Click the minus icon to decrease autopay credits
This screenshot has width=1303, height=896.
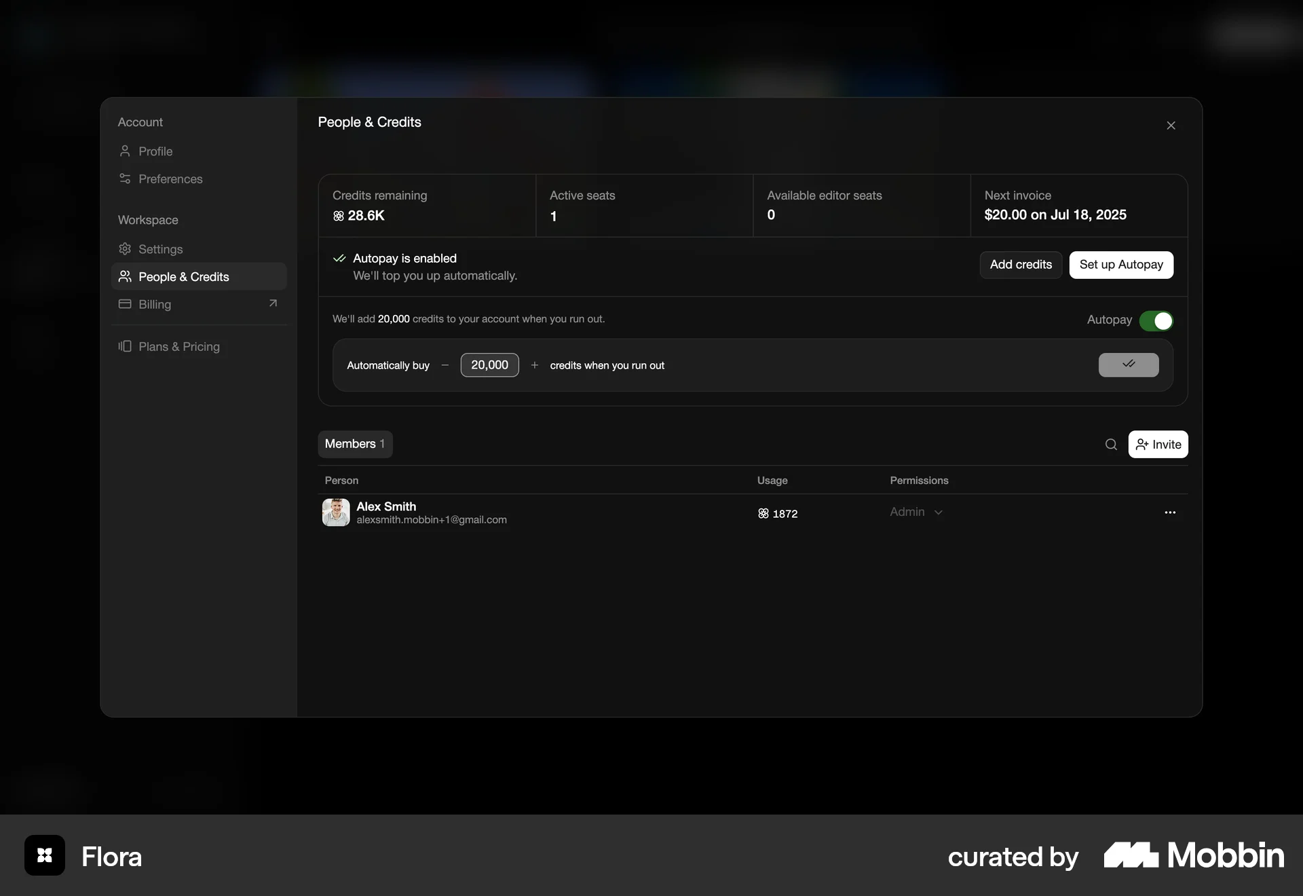pos(445,365)
